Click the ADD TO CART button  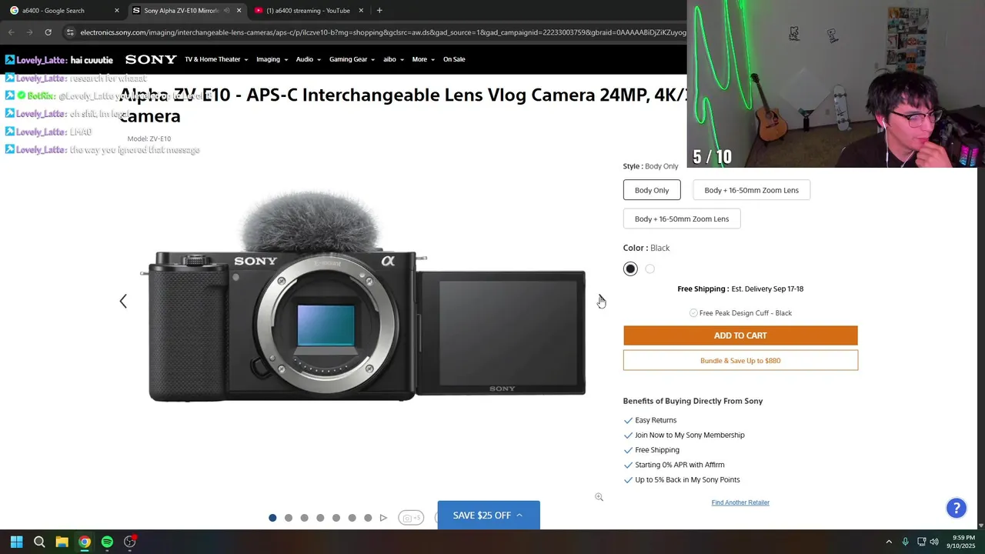(x=740, y=335)
